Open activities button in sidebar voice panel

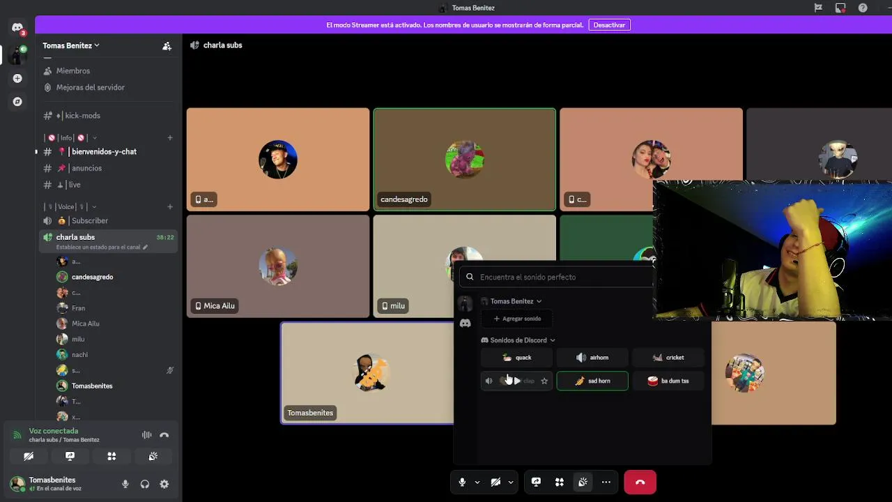click(111, 456)
